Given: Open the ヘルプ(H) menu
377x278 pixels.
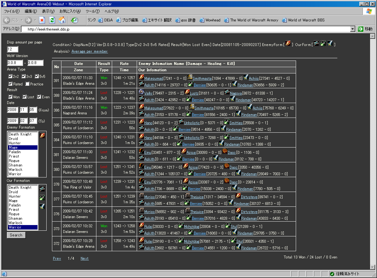Looking at the screenshot, I should (111, 11).
